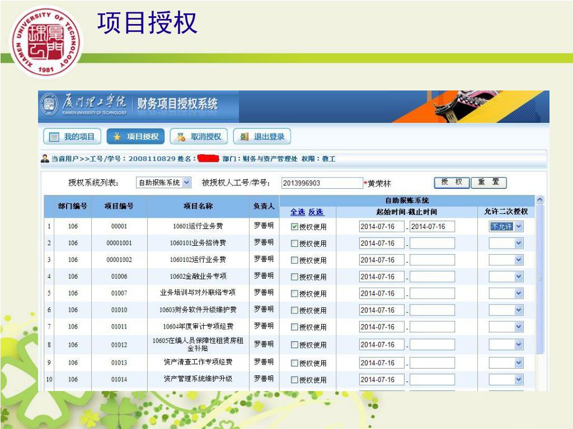Image resolution: width=573 pixels, height=429 pixels.
Task: Open the 我的项目 tab
Action: (x=71, y=137)
